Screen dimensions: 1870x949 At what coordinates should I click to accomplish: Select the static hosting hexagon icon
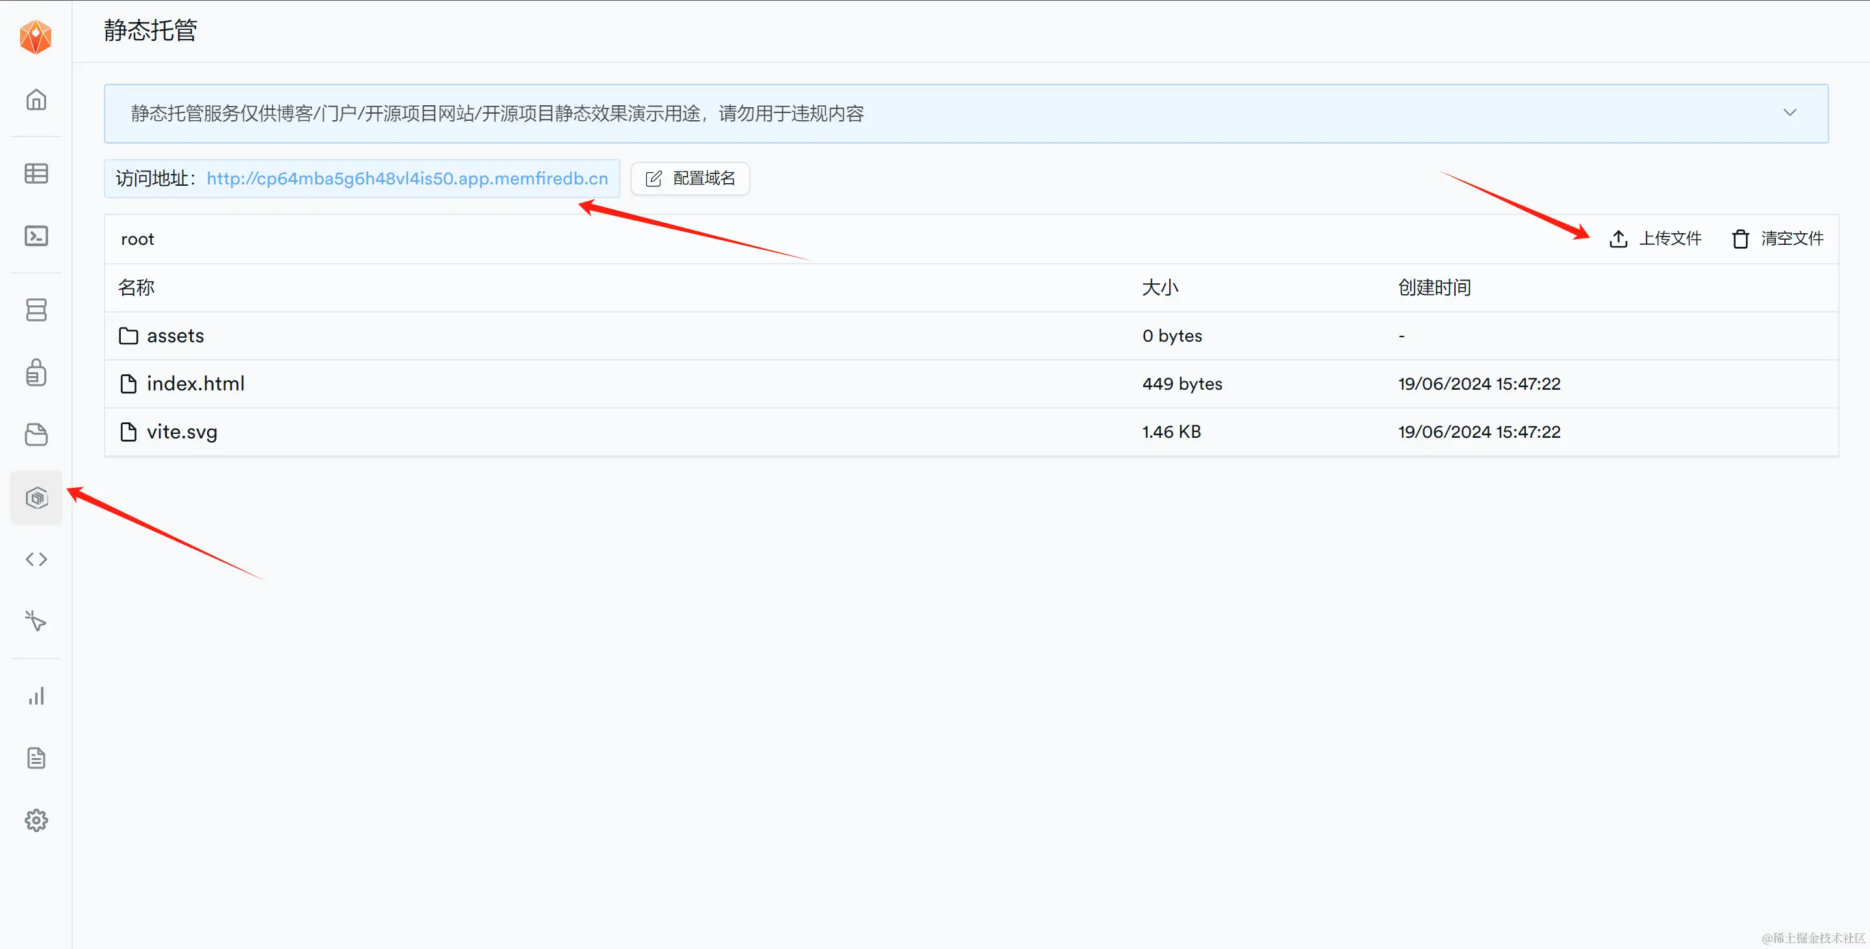coord(36,498)
